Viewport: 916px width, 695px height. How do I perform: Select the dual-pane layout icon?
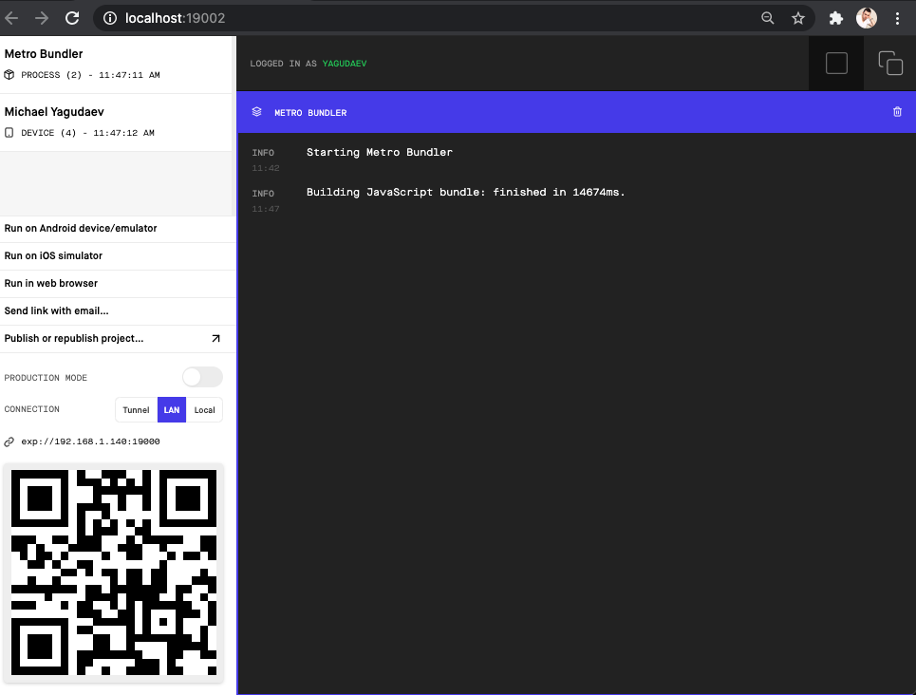coord(889,63)
